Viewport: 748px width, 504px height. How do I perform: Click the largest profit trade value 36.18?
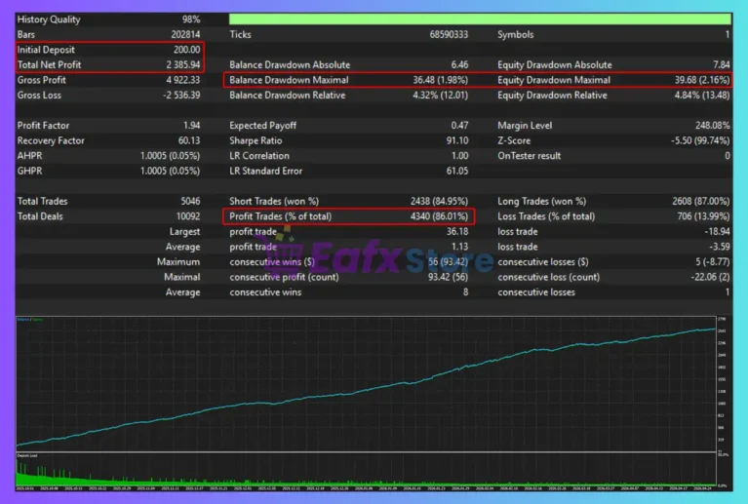pyautogui.click(x=457, y=232)
